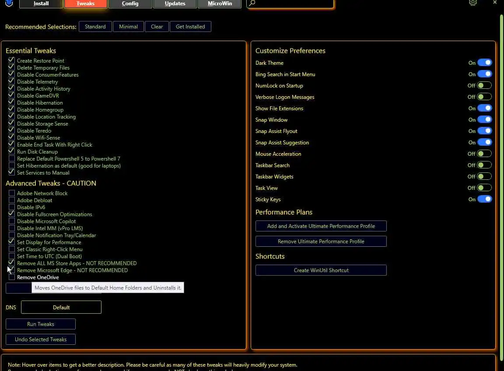
Task: Enable NumLock on Startup toggle
Action: point(484,85)
